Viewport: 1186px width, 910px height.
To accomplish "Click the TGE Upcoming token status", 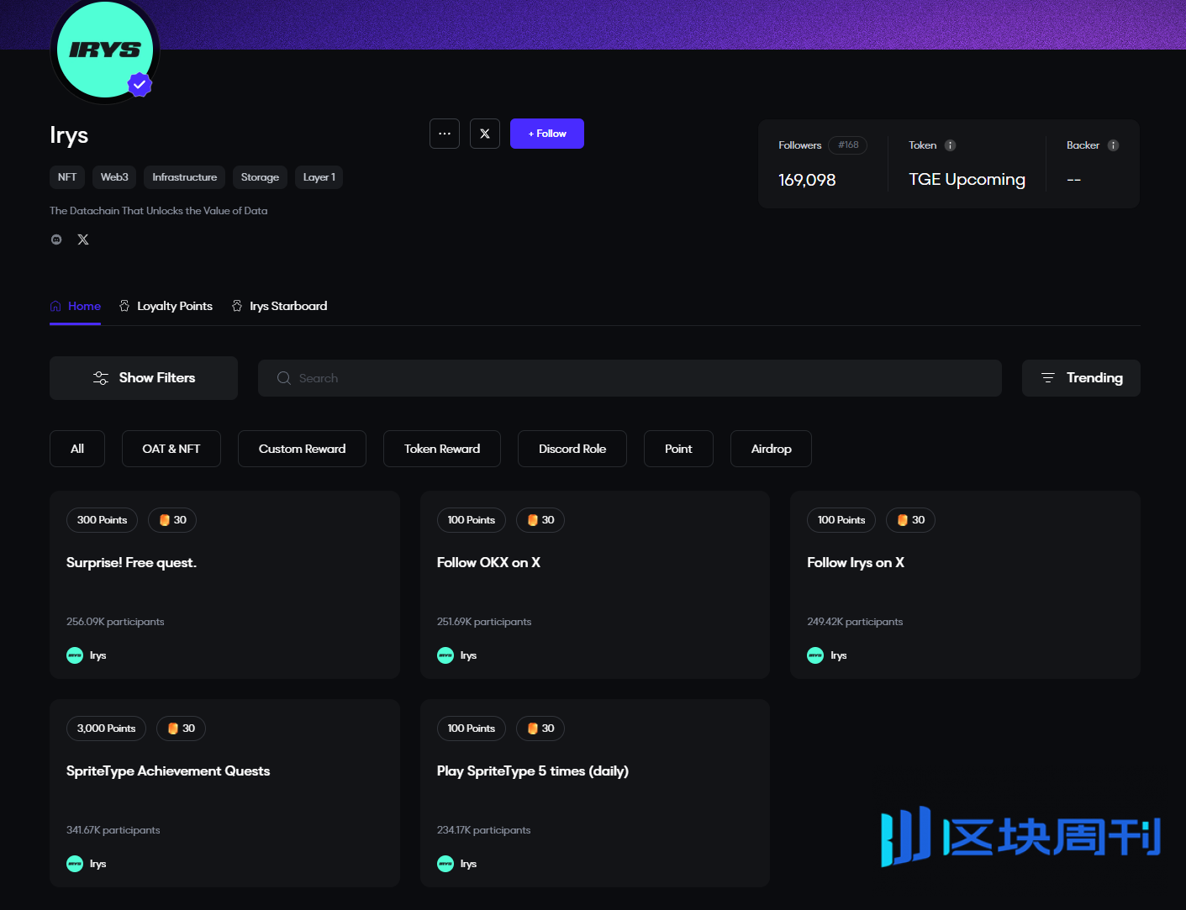I will pos(967,180).
